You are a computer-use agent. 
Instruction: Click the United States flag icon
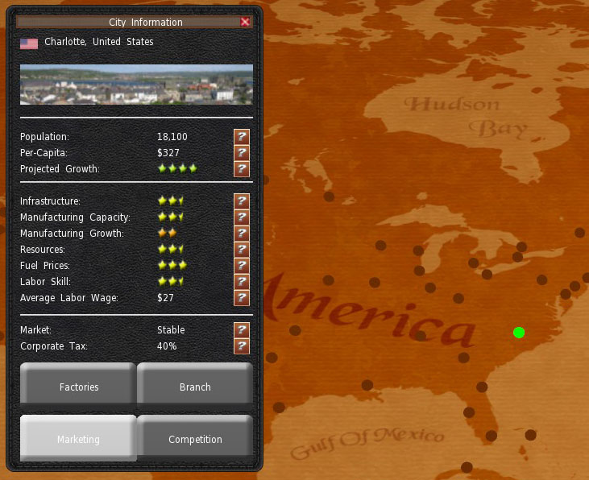pos(29,43)
